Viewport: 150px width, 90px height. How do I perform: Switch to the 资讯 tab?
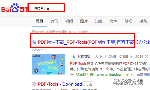pos(54,21)
